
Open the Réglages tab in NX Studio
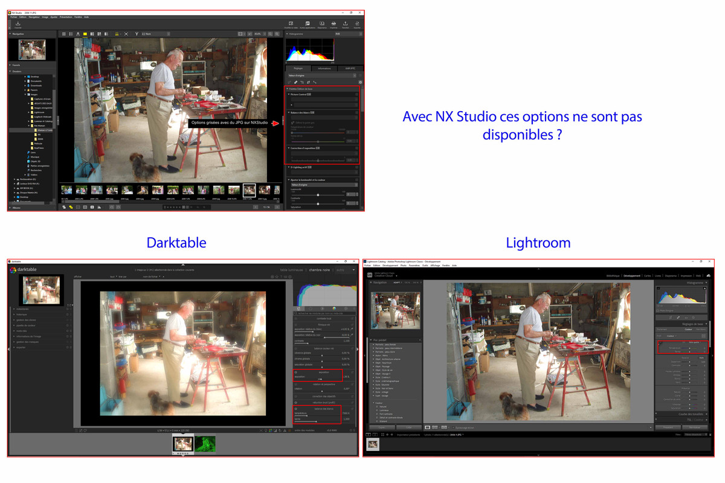[298, 68]
